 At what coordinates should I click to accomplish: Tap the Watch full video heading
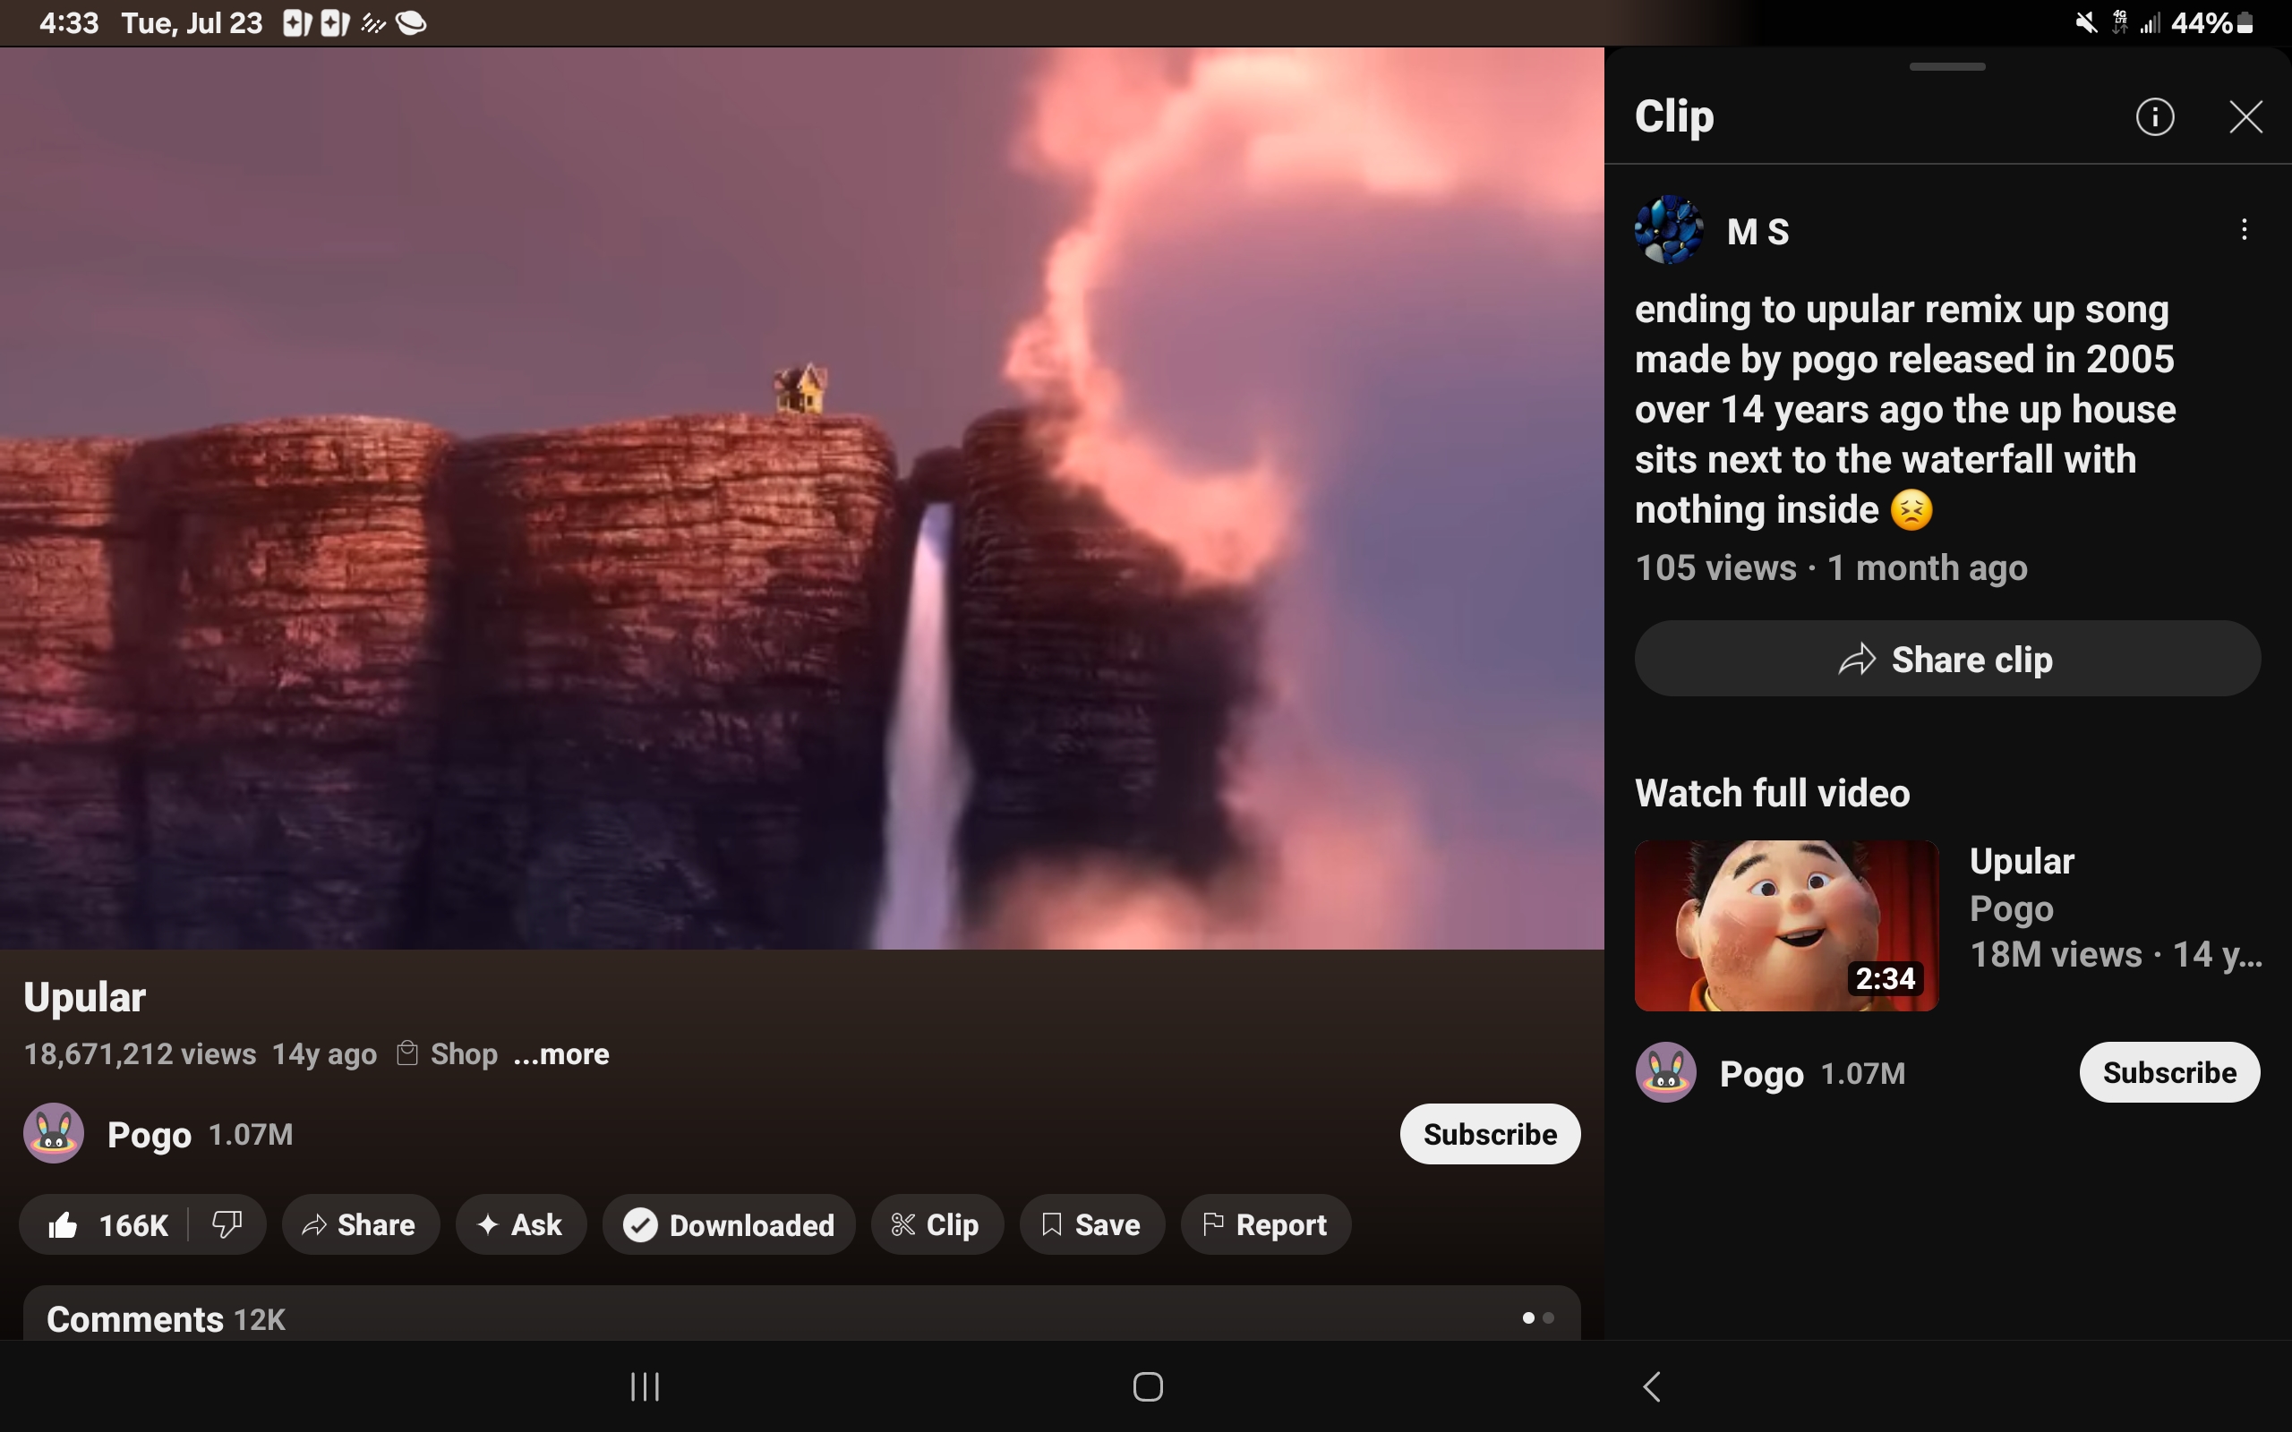point(1772,794)
